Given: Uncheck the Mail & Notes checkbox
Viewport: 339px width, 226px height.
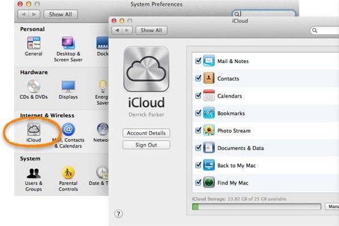Looking at the screenshot, I should [198, 61].
